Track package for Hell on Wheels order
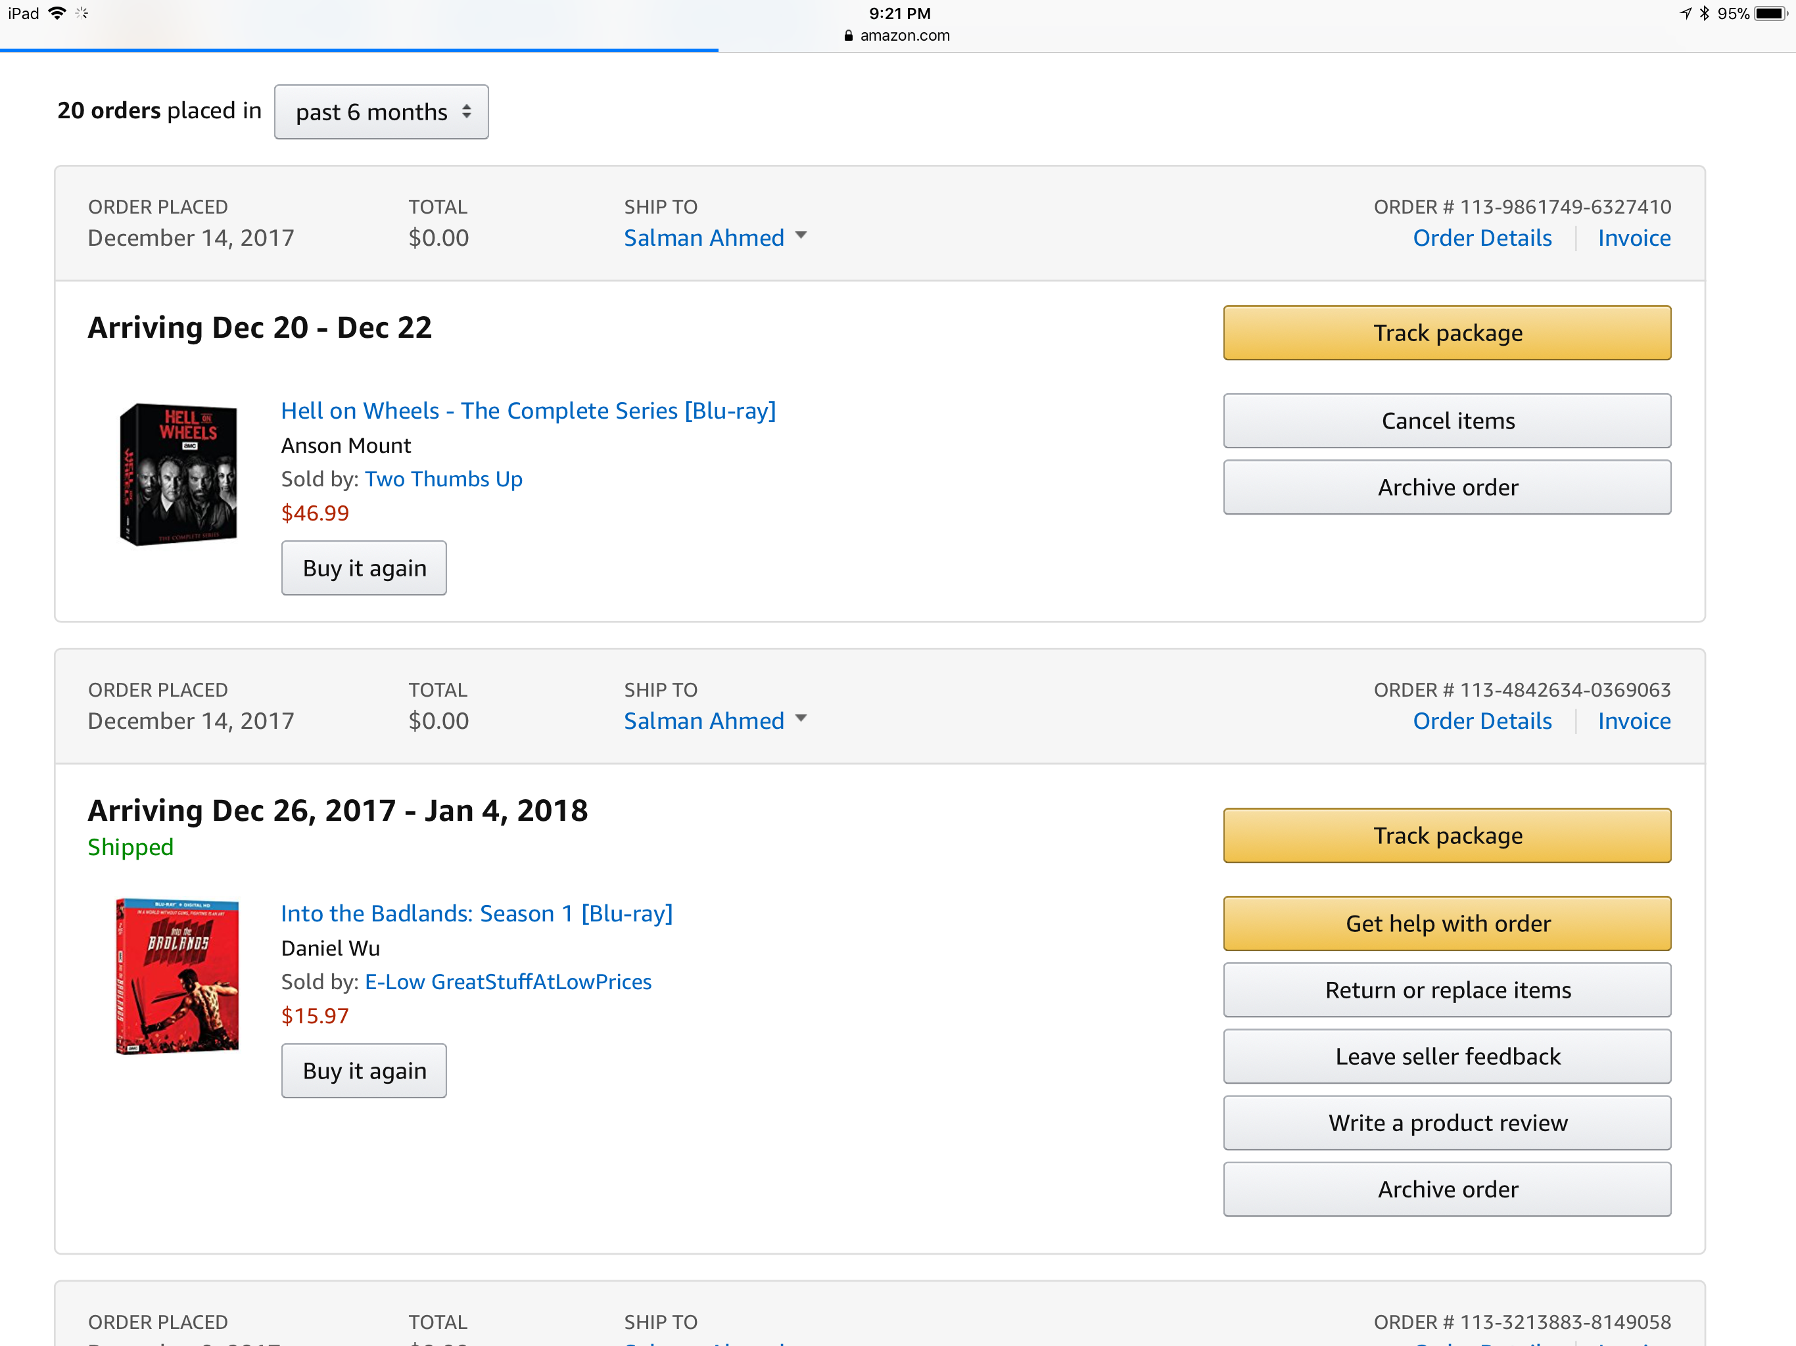Screen dimensions: 1796x1346 [x=1447, y=333]
